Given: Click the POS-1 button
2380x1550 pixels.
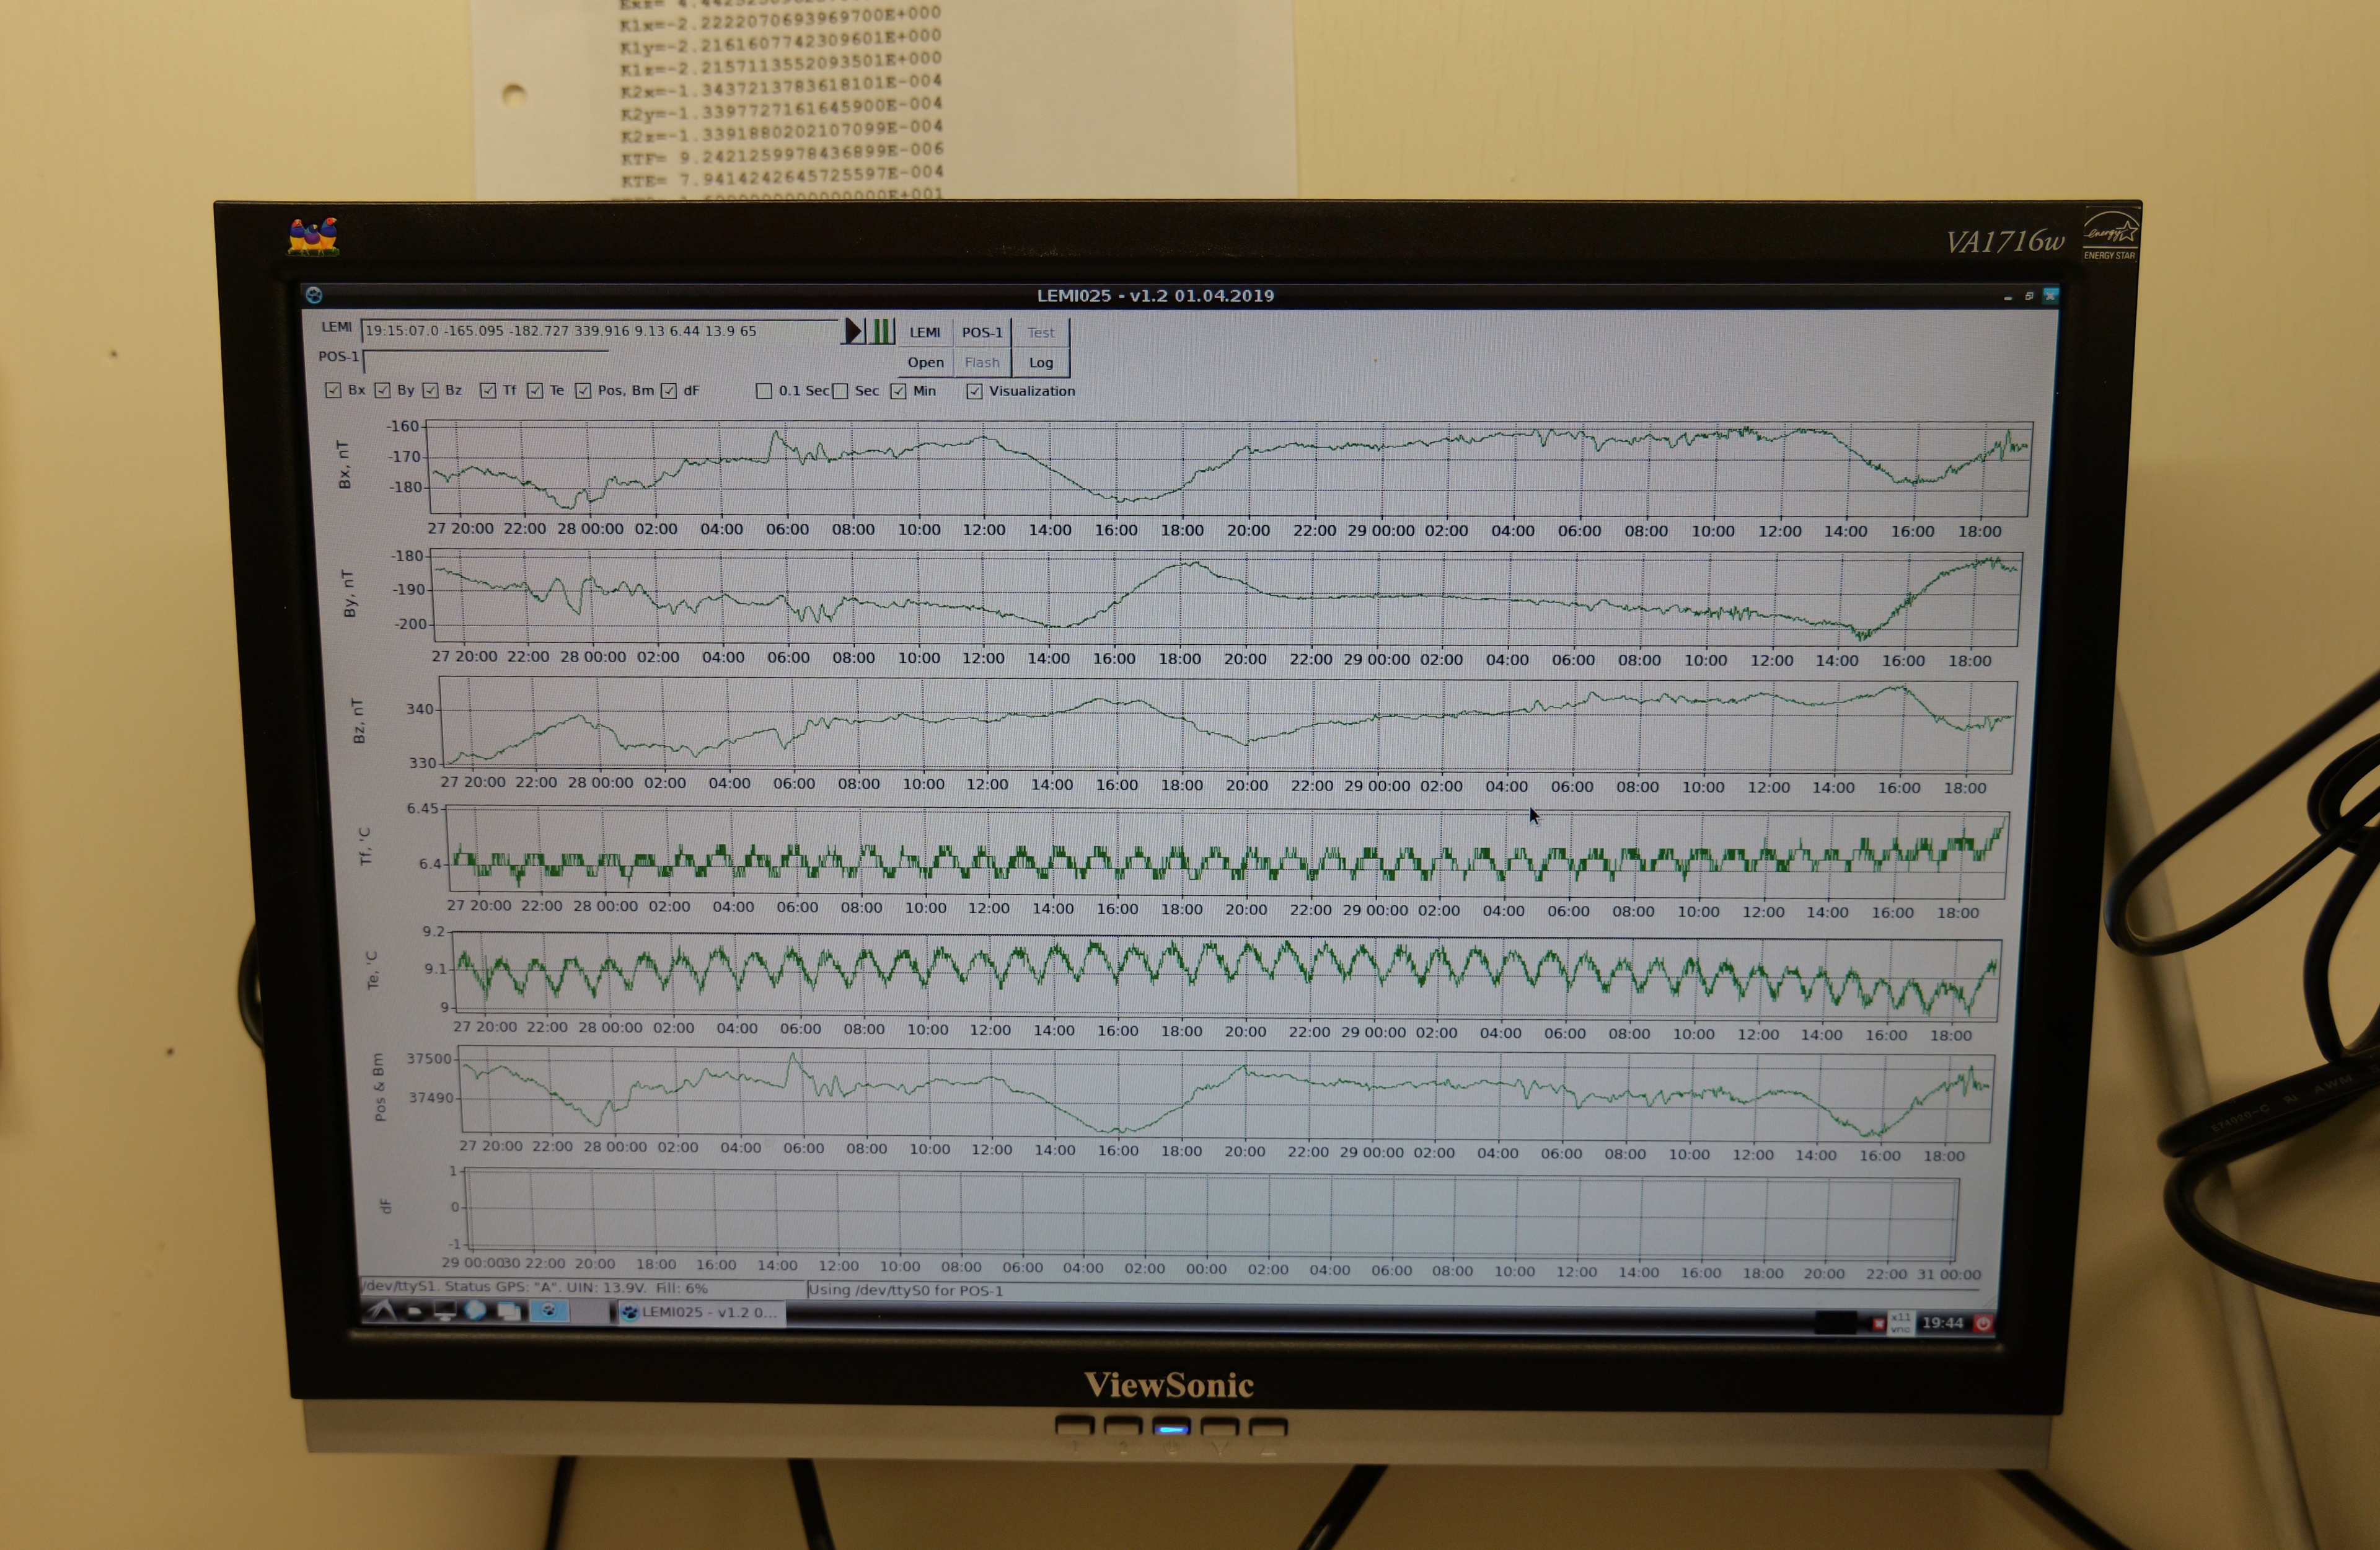Looking at the screenshot, I should 982,332.
